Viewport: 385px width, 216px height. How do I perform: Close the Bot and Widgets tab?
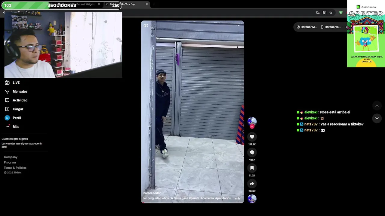(99, 4)
